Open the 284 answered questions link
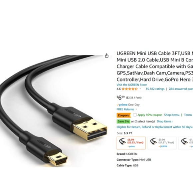The image size is (193, 193). 181,89
